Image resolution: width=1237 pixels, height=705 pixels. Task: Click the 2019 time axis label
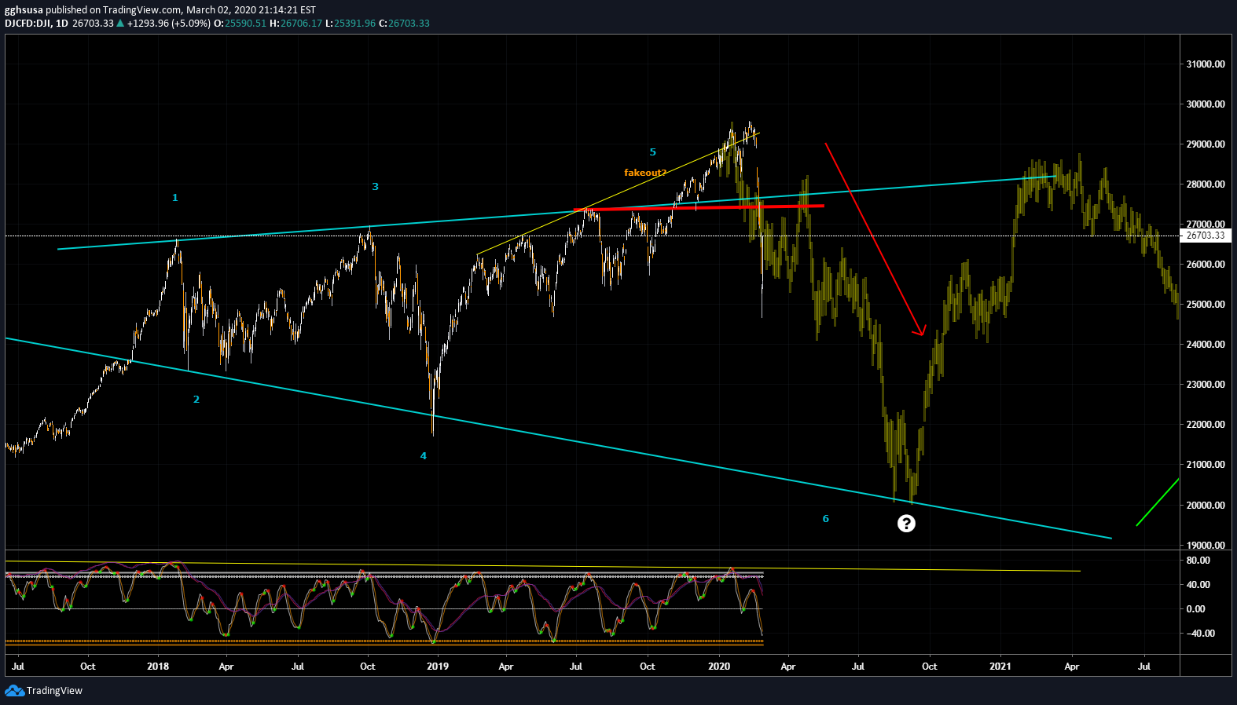tap(438, 667)
